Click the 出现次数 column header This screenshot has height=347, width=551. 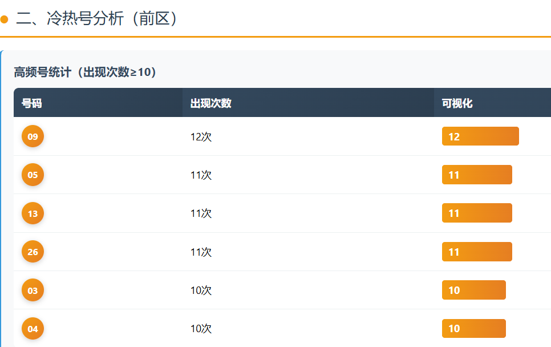click(210, 103)
